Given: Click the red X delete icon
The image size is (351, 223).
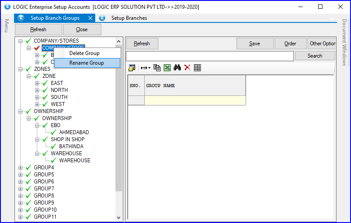Looking at the screenshot, I should [x=187, y=68].
